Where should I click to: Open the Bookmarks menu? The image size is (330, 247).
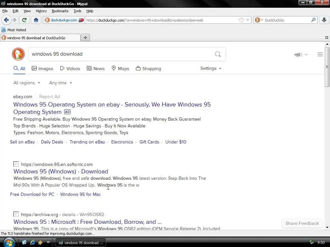coord(60,11)
